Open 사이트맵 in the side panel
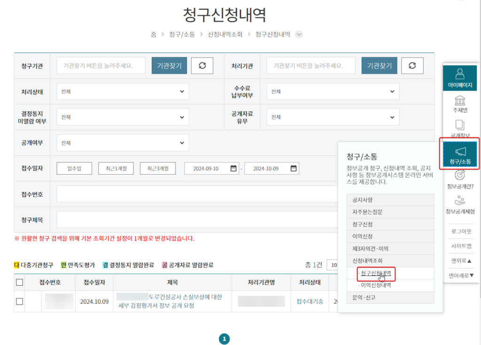The width and height of the screenshot is (481, 345). pos(461,246)
